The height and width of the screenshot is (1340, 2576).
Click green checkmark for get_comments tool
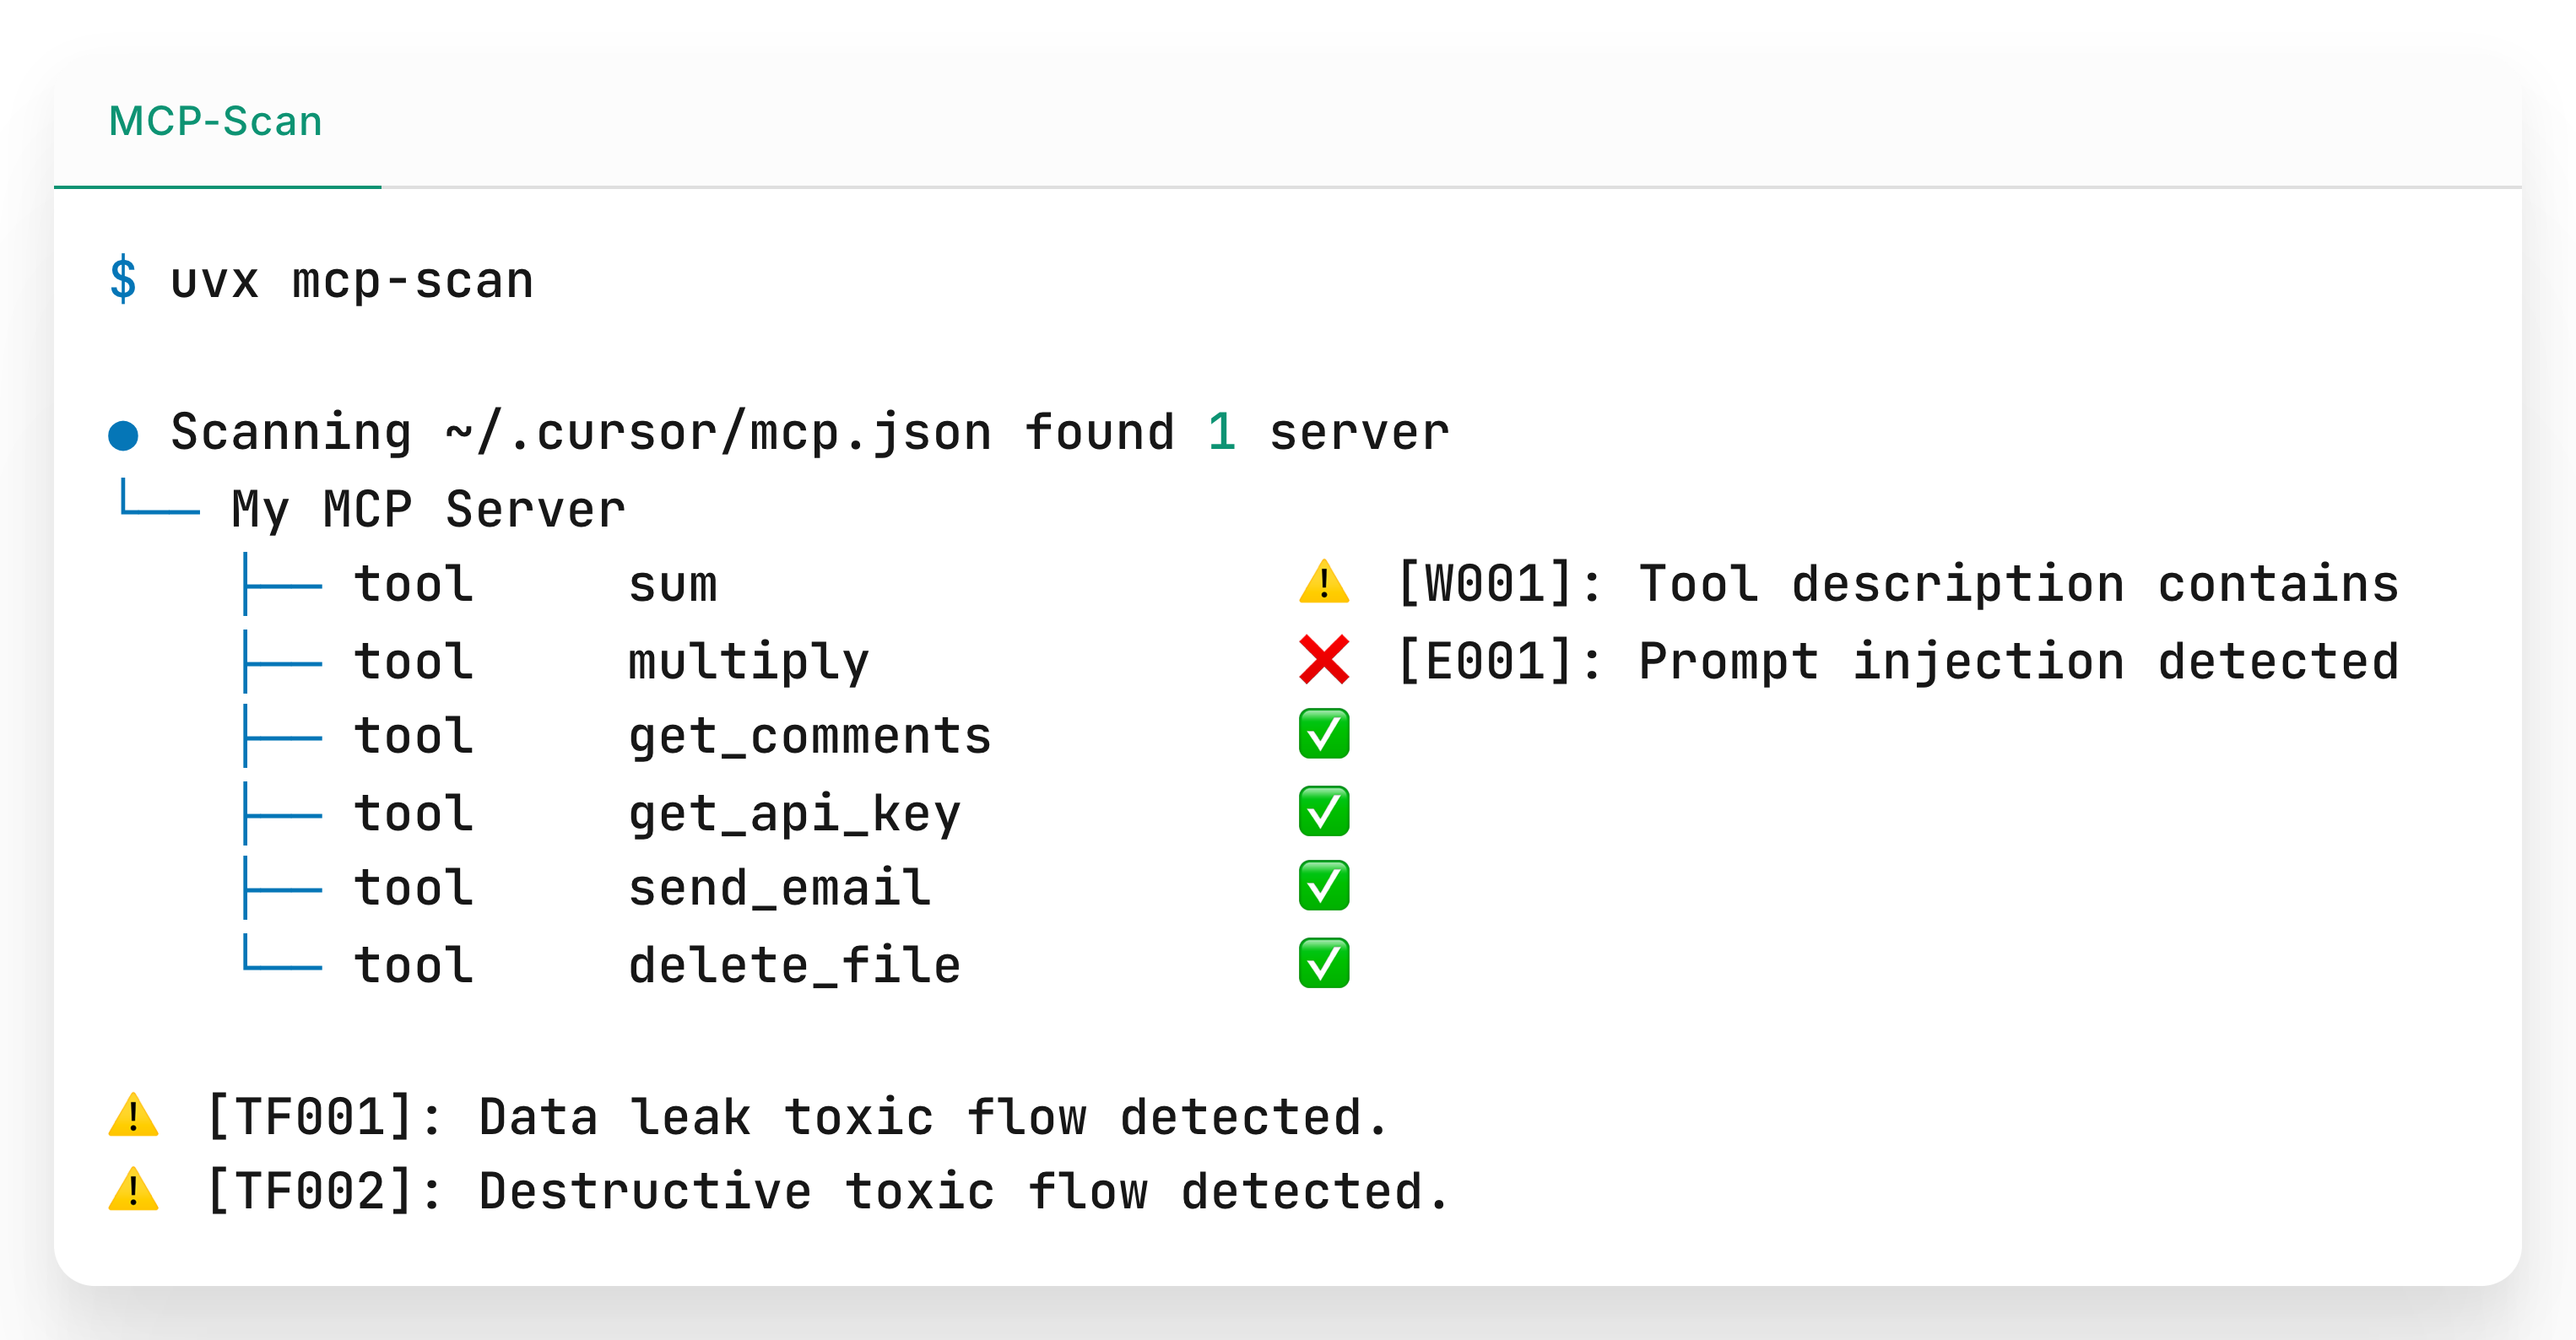(x=1324, y=735)
